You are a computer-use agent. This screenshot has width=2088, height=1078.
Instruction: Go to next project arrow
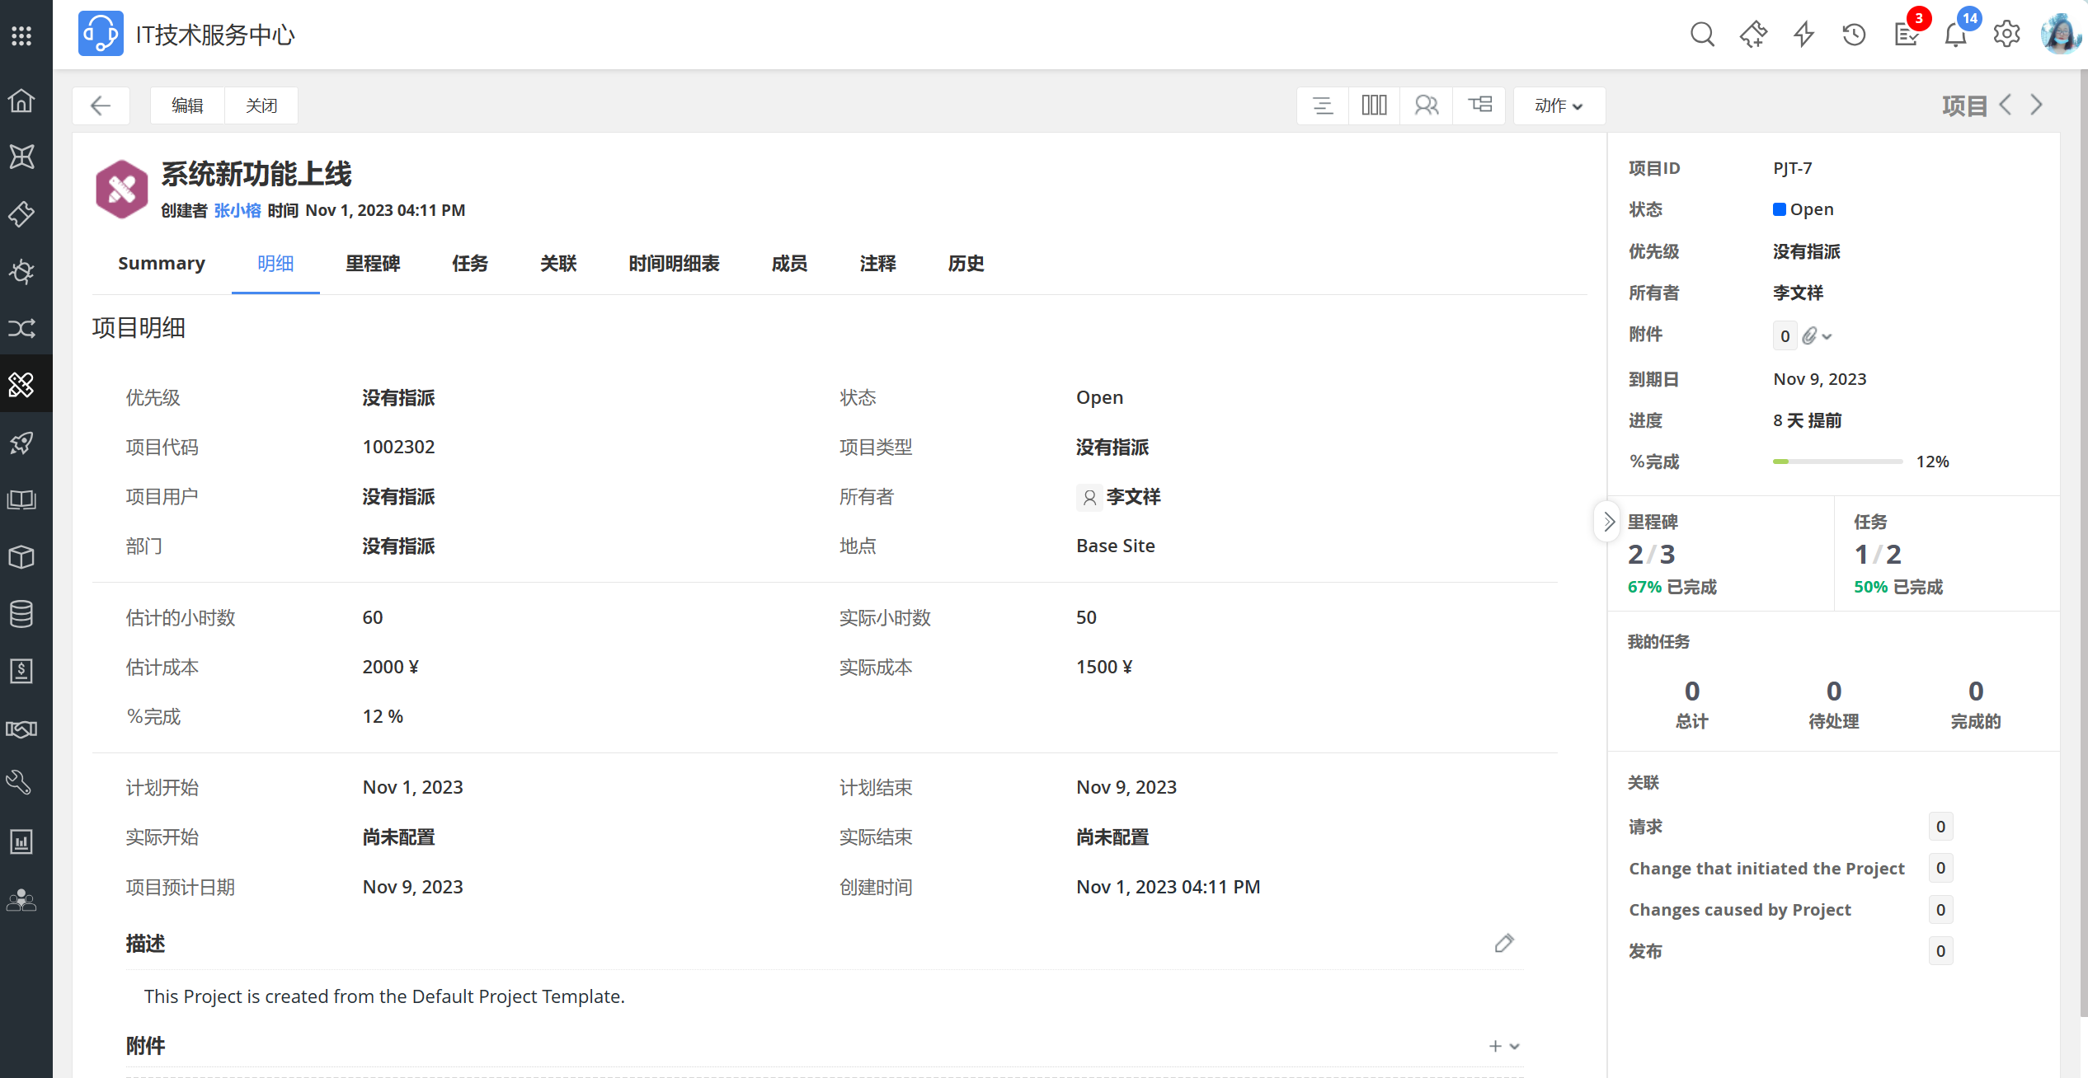point(2037,105)
